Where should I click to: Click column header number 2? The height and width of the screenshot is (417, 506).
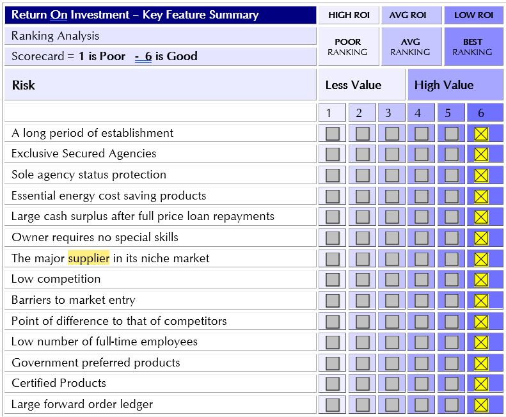click(362, 113)
